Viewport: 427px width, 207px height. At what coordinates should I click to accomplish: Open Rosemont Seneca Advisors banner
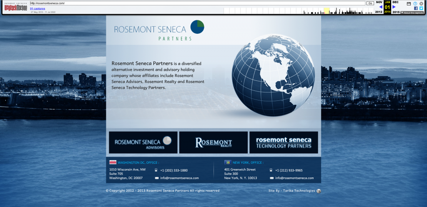point(143,142)
